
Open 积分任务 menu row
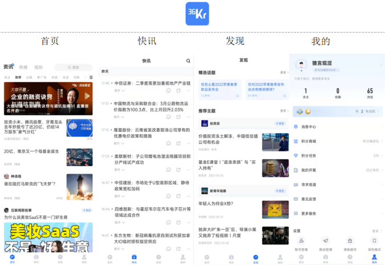coord(338,155)
